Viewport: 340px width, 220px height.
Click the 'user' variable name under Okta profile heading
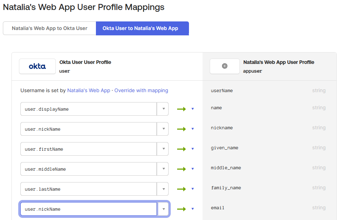coord(65,71)
